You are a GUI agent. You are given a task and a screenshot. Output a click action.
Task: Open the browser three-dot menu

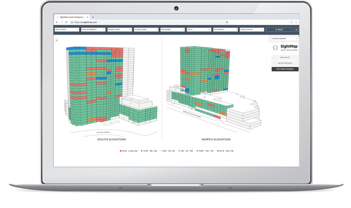pyautogui.click(x=296, y=22)
